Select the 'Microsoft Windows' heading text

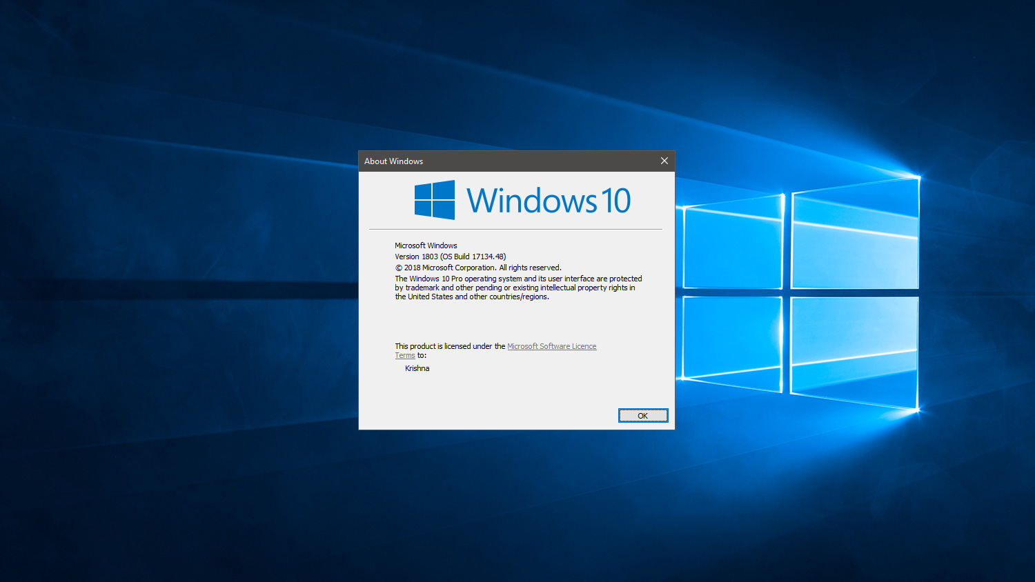[425, 245]
